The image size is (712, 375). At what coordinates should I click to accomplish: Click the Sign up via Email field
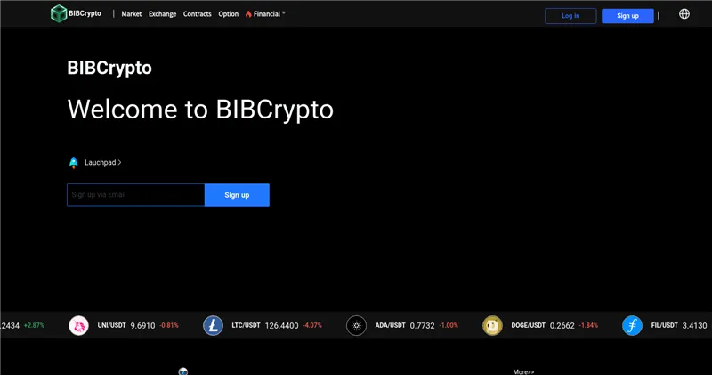click(136, 195)
